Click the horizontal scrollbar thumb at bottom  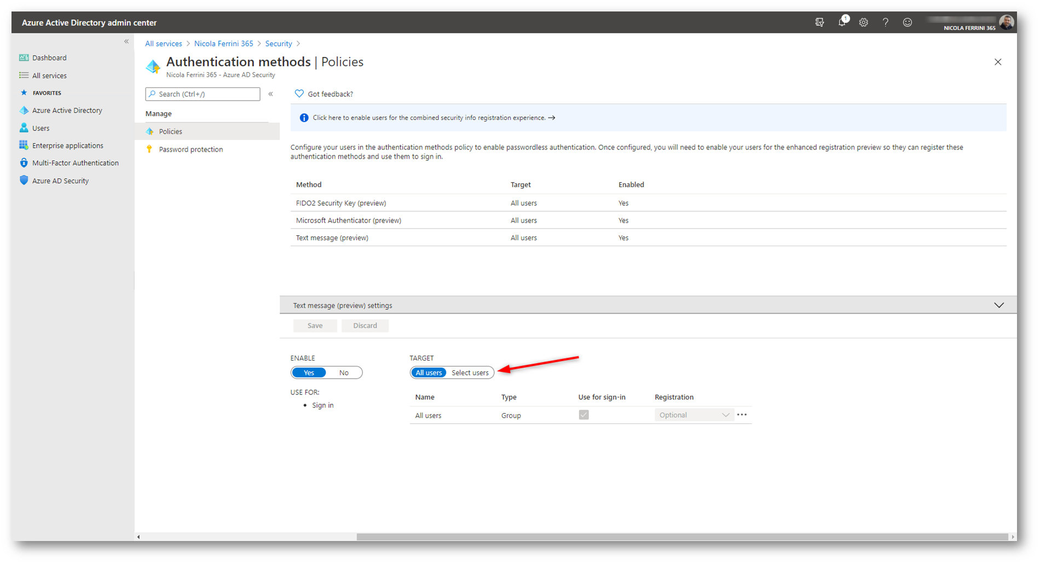coord(681,537)
